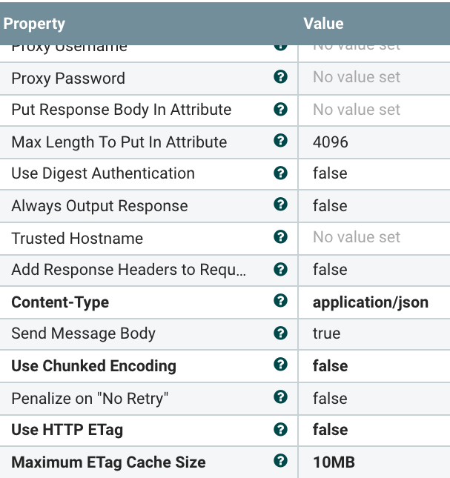Click the Max Length value 4096
The height and width of the screenshot is (478, 450).
[x=330, y=142]
